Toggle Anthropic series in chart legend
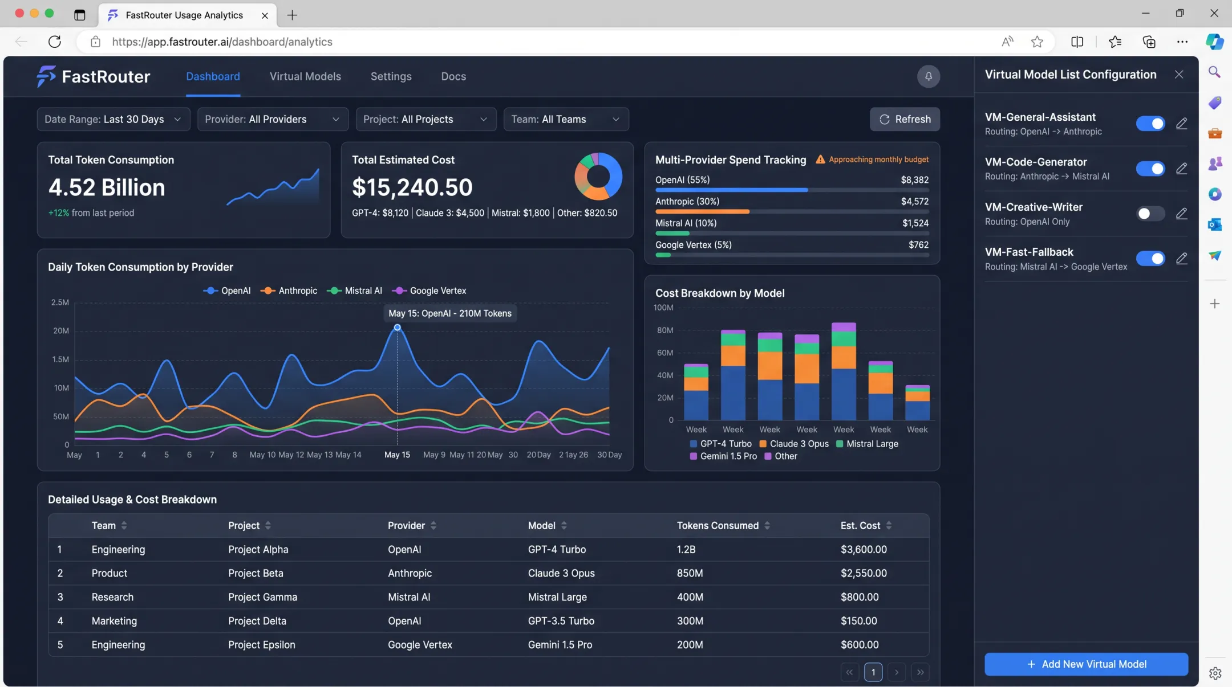The image size is (1232, 687). (x=289, y=291)
